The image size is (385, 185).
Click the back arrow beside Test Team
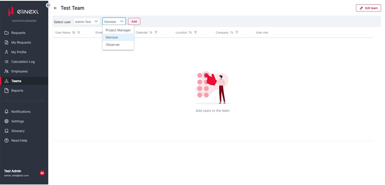[x=55, y=8]
